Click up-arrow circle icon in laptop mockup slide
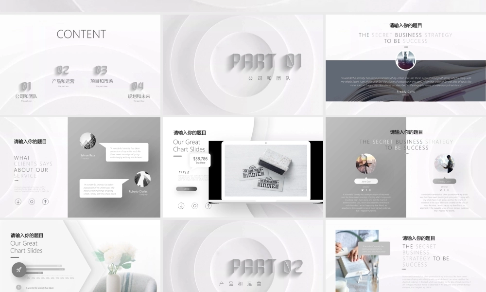486x292 pixels. pyautogui.click(x=208, y=206)
